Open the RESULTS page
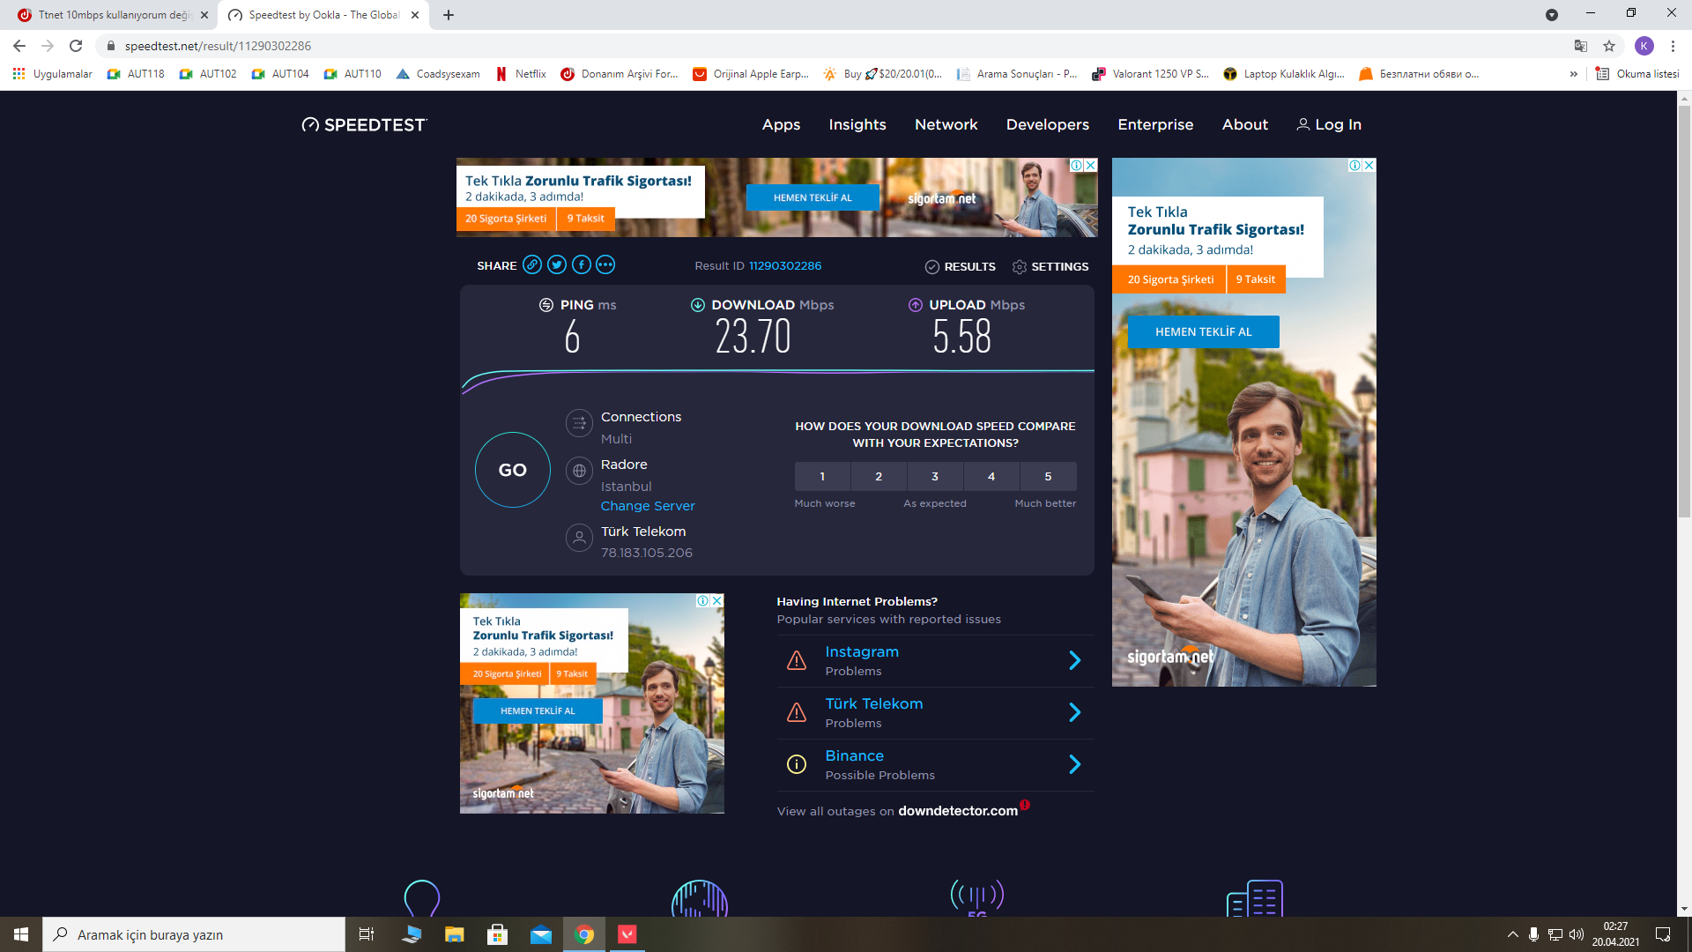The image size is (1692, 952). tap(961, 266)
